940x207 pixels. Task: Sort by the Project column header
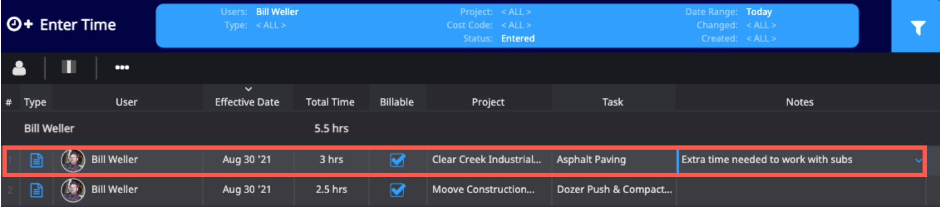point(488,102)
